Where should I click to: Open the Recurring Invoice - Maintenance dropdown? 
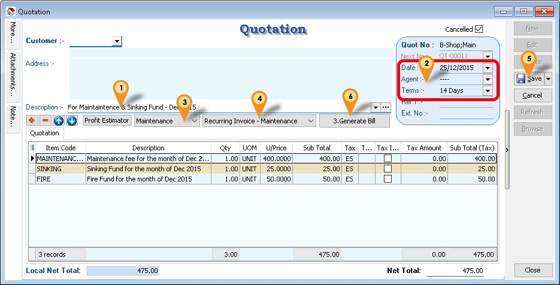310,121
